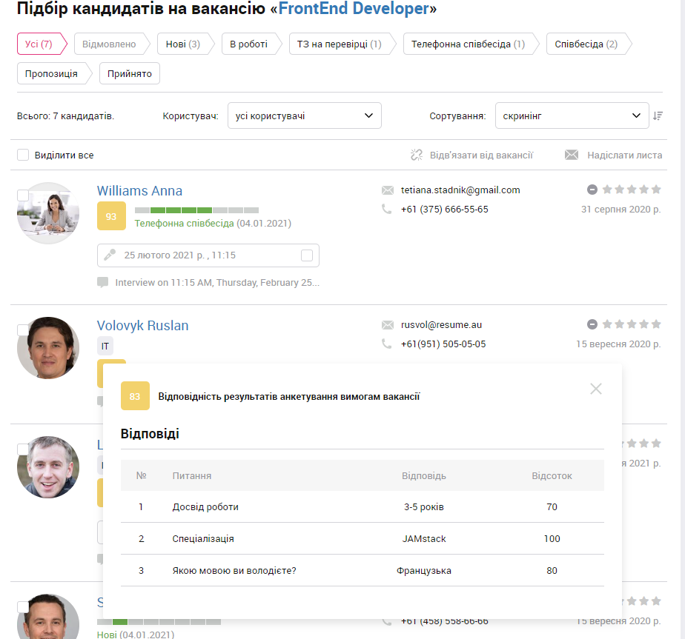Toggle the 'Виділити все' checkbox

coord(23,155)
